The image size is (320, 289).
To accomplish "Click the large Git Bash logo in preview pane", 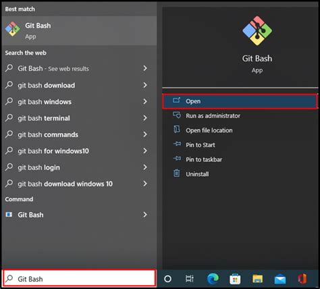I will (x=257, y=30).
